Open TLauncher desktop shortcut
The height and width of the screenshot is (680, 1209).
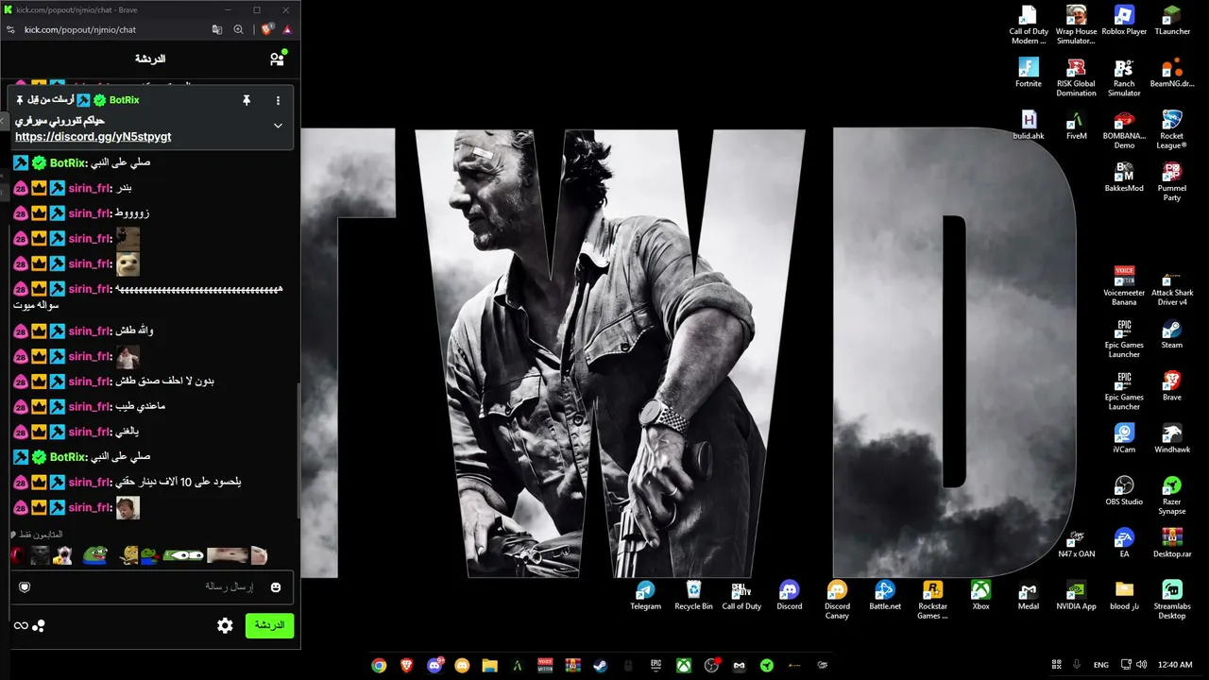(1172, 21)
